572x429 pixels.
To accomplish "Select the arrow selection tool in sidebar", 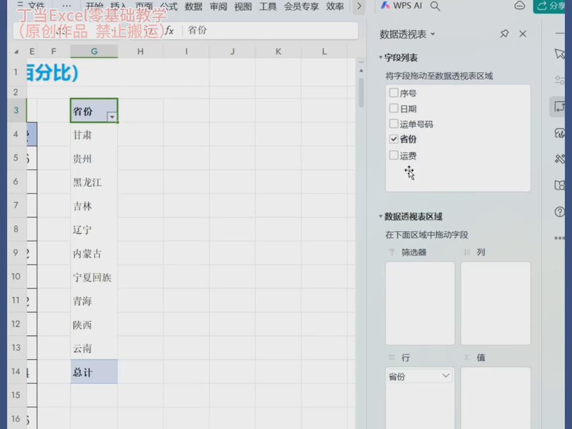I will coord(559,54).
